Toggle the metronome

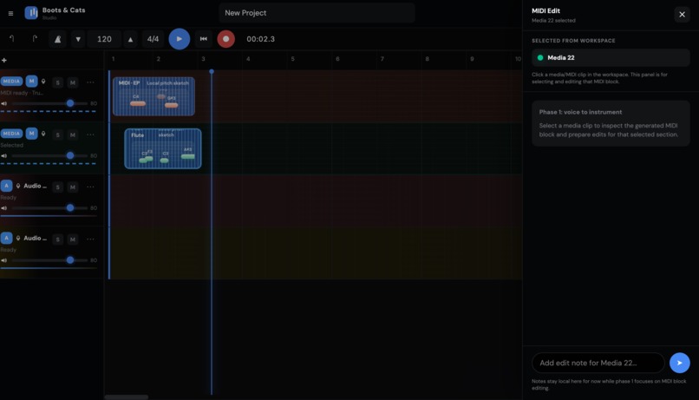click(x=57, y=39)
